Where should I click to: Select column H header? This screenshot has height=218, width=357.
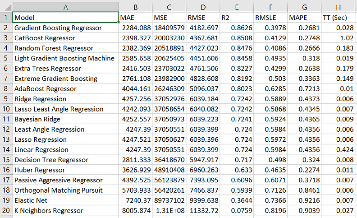click(339, 7)
